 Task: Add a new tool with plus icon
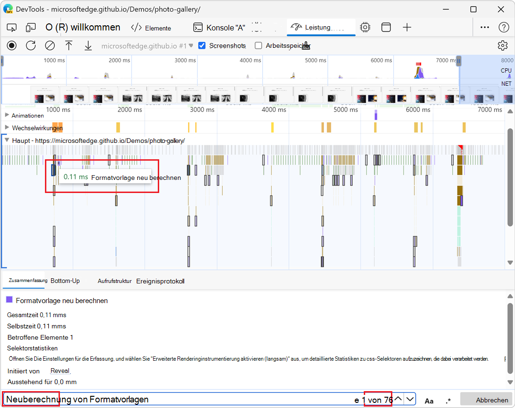click(407, 27)
